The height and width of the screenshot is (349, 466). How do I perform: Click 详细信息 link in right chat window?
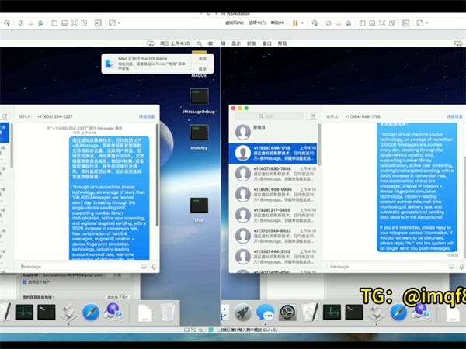pos(450,116)
